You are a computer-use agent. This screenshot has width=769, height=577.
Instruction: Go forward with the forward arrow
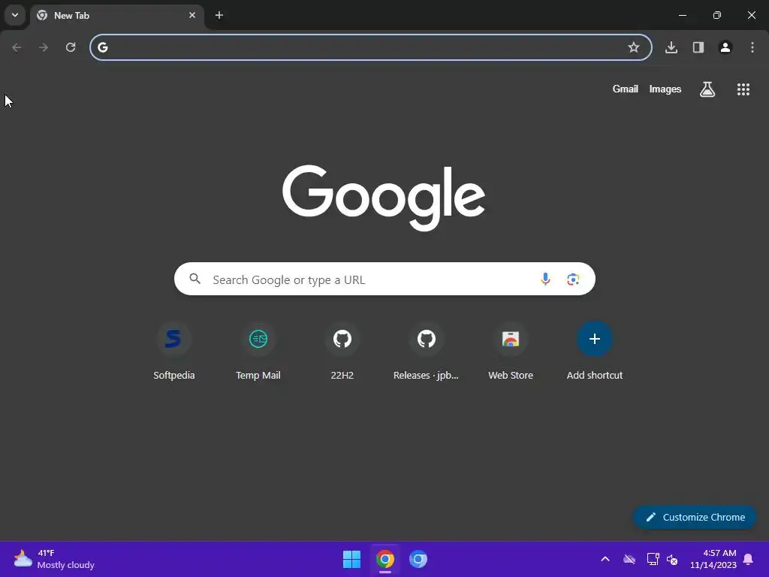[44, 47]
